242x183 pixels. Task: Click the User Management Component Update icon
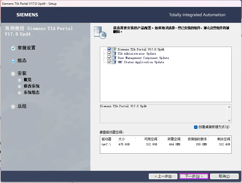pos(114,58)
